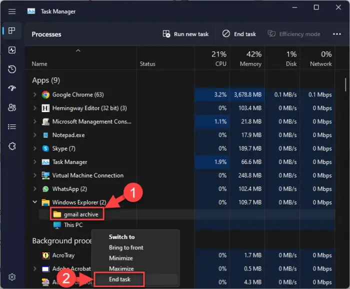Choose Minimize in context menu
350x289 pixels.
click(121, 258)
